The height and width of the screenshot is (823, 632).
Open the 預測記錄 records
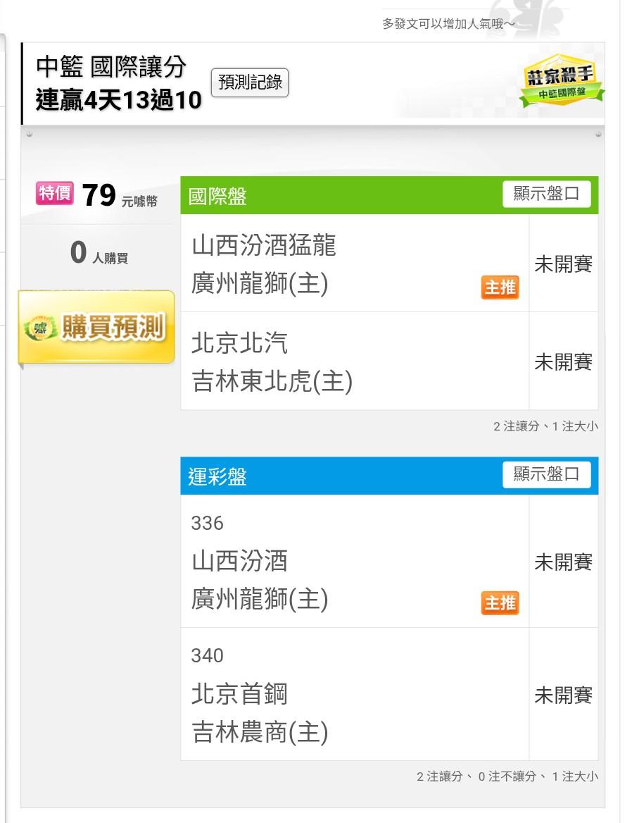pos(250,82)
